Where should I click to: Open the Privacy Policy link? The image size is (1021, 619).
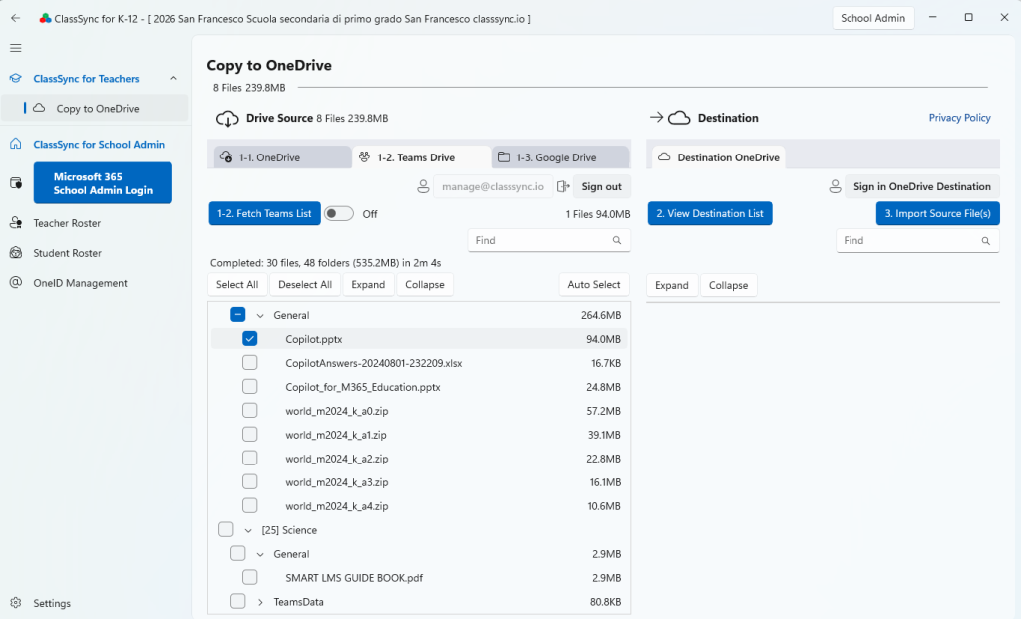click(959, 118)
